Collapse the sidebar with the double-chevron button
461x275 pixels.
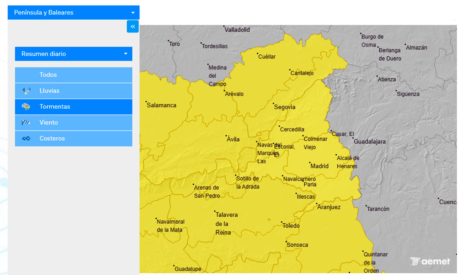pos(133,26)
